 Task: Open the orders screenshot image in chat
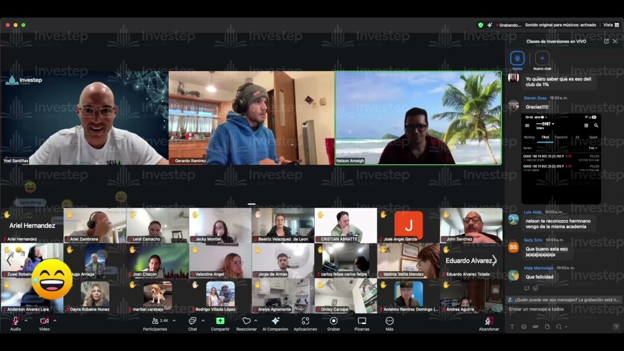coord(561,158)
